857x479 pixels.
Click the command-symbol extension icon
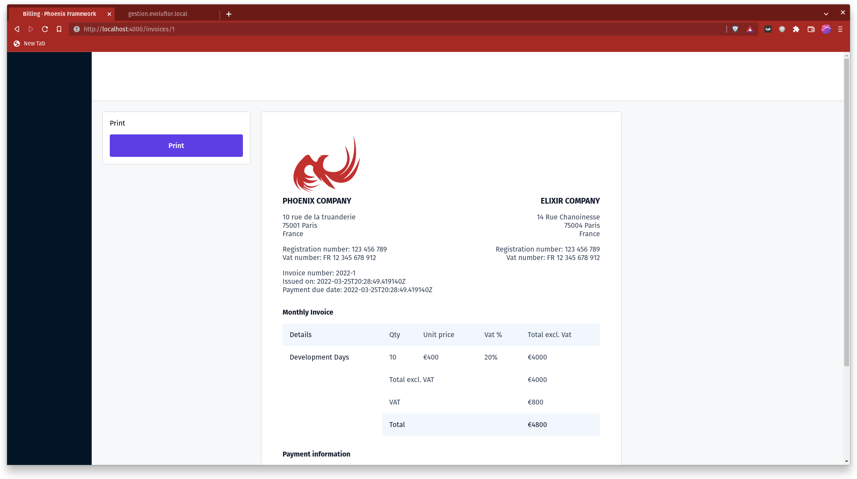(782, 29)
